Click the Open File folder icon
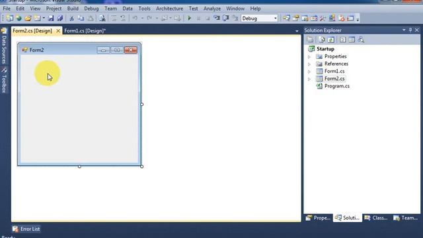The width and height of the screenshot is (423, 238). (28, 19)
